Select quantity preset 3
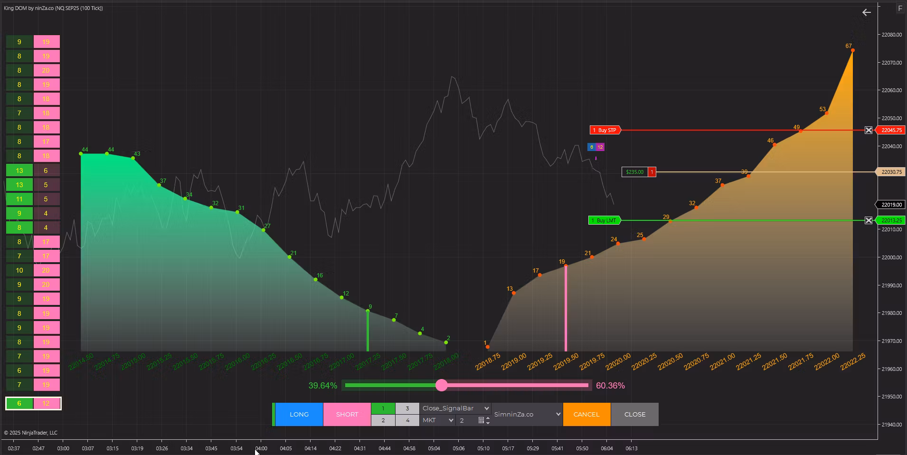Screen dimensions: 907x455 point(407,408)
